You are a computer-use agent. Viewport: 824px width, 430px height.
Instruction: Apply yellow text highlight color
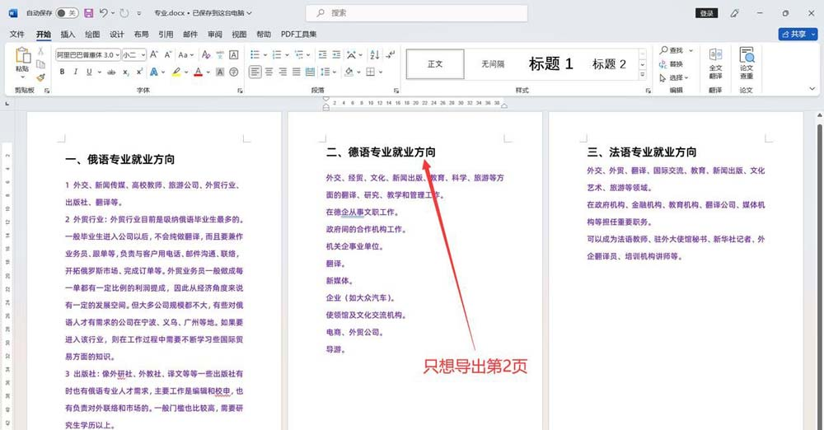[176, 72]
